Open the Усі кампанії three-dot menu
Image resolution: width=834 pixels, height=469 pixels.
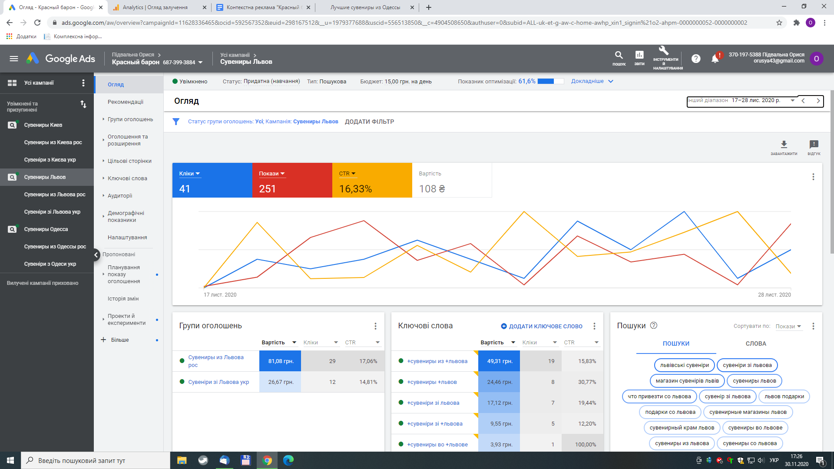83,83
